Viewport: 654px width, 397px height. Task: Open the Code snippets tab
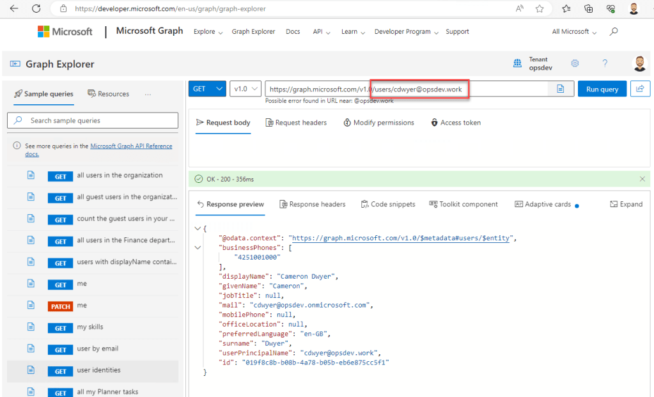[x=387, y=205]
